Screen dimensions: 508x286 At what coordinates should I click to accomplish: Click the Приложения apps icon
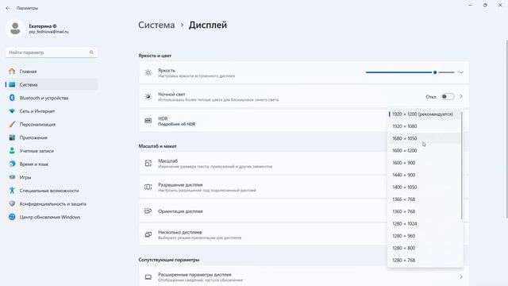12,137
